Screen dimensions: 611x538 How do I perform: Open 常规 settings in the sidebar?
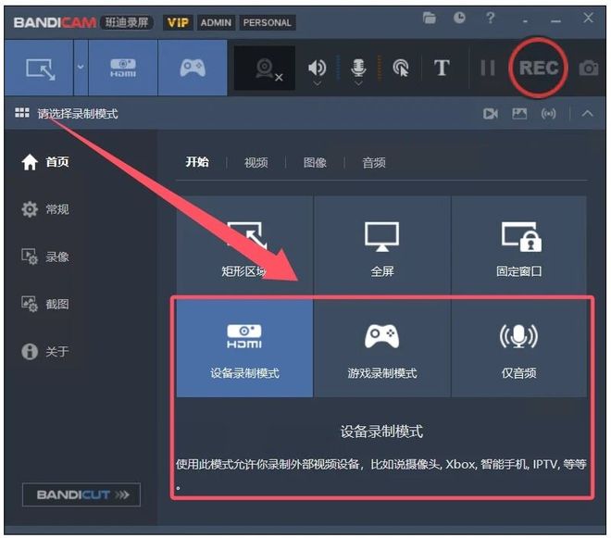[45, 209]
